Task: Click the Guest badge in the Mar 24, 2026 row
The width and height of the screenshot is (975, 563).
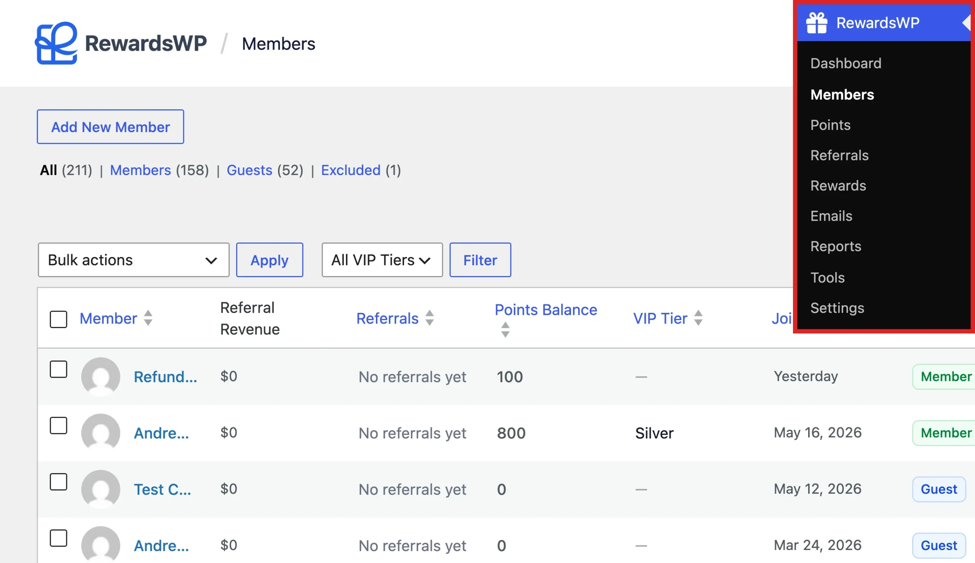Action: point(939,545)
